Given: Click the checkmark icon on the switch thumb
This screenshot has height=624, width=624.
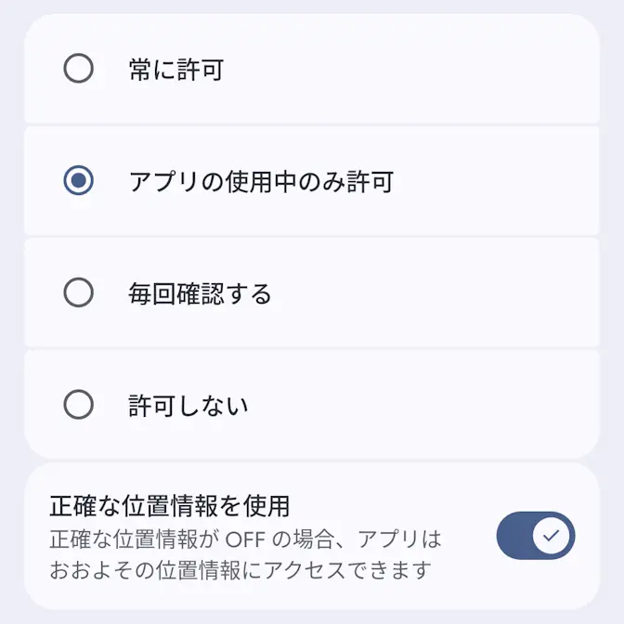Looking at the screenshot, I should click(552, 536).
